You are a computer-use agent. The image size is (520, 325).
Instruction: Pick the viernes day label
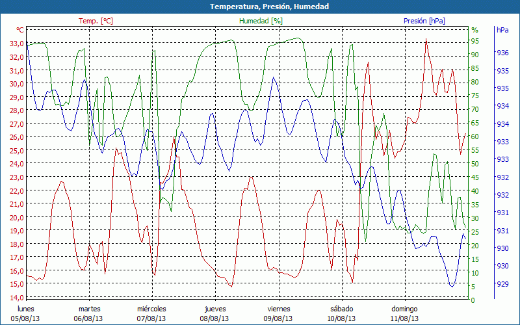(278, 309)
